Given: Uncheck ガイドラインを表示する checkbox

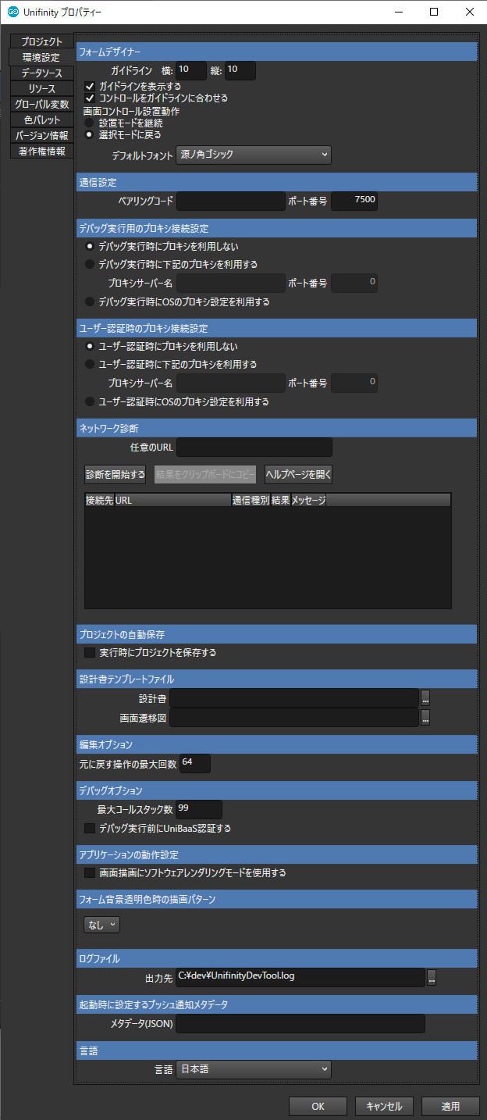Looking at the screenshot, I should tap(90, 86).
